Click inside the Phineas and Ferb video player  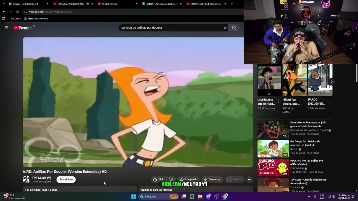tap(138, 102)
